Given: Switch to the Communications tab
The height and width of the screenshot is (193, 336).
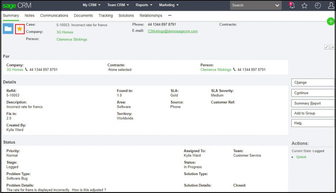Looking at the screenshot, I should click(x=54, y=15).
